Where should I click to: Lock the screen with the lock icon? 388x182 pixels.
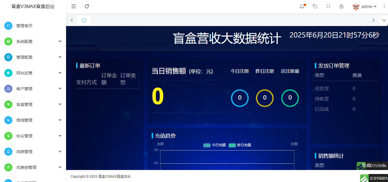[x=341, y=6]
